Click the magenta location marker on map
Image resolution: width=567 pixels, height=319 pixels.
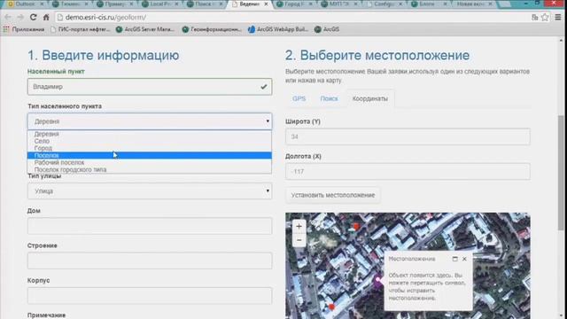(378, 280)
